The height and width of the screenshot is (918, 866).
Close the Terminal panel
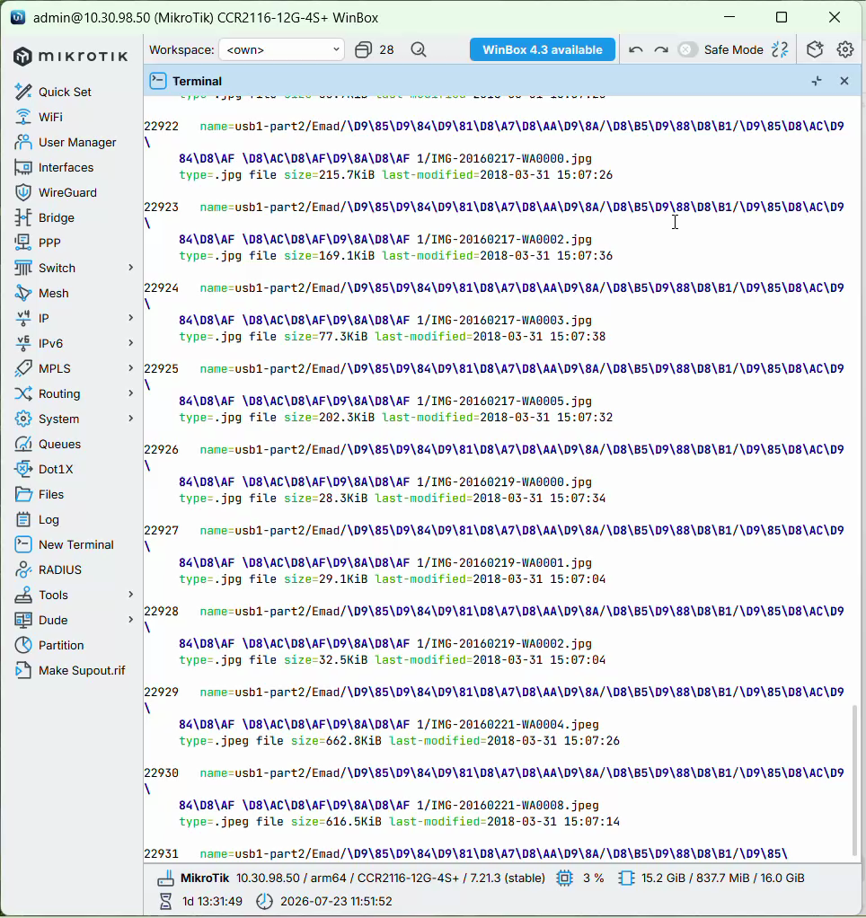844,81
